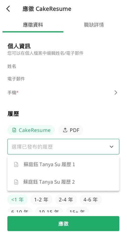Pick 蘇庭鈺 Tanya Su 履歷 1
The image size is (127, 242).
click(63, 165)
